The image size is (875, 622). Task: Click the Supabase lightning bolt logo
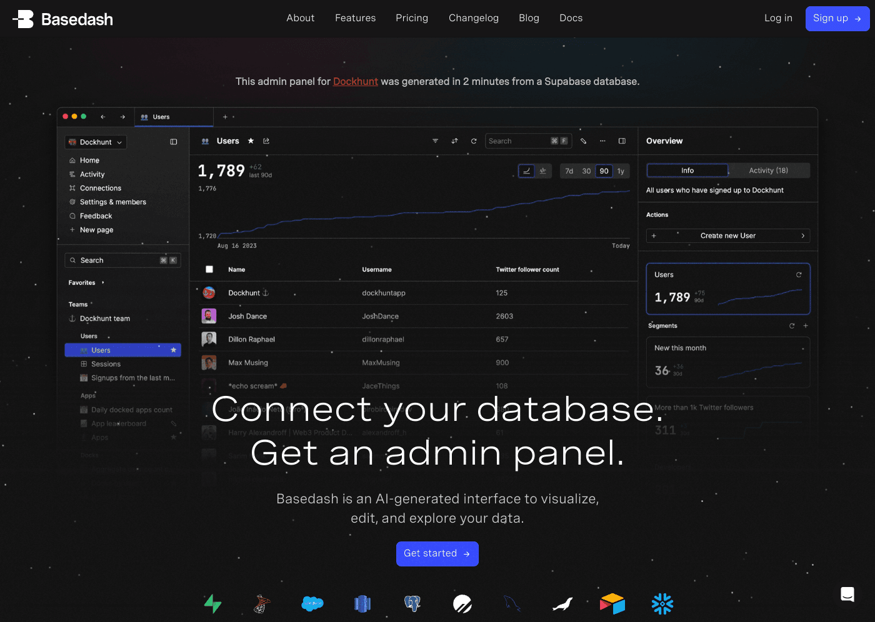(x=212, y=603)
